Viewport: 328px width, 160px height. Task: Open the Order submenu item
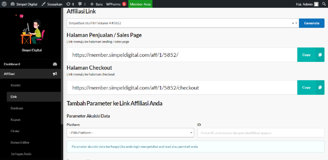15,131
